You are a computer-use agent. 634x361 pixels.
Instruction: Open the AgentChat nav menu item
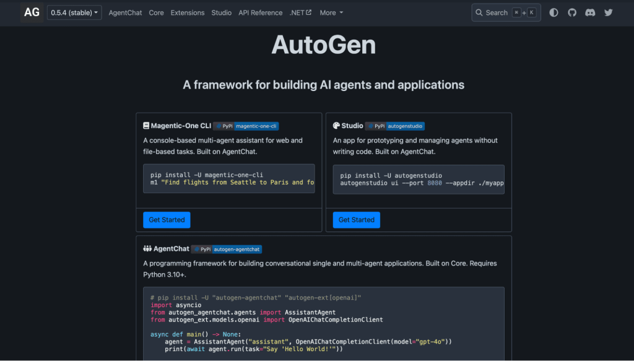[125, 12]
